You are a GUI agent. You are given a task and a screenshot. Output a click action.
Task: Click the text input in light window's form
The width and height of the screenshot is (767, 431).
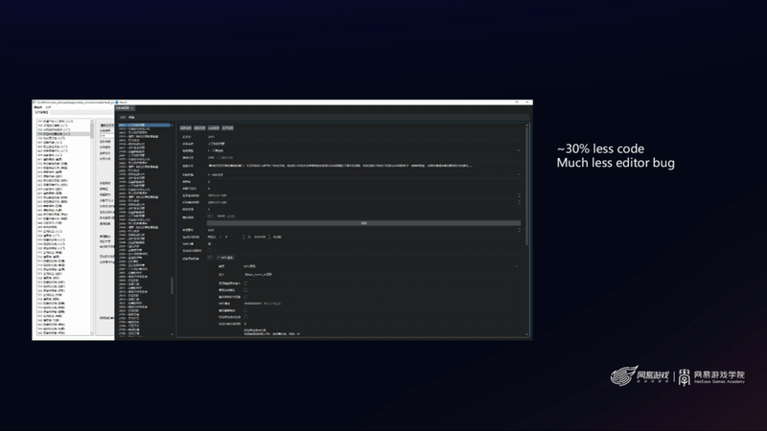point(106,136)
